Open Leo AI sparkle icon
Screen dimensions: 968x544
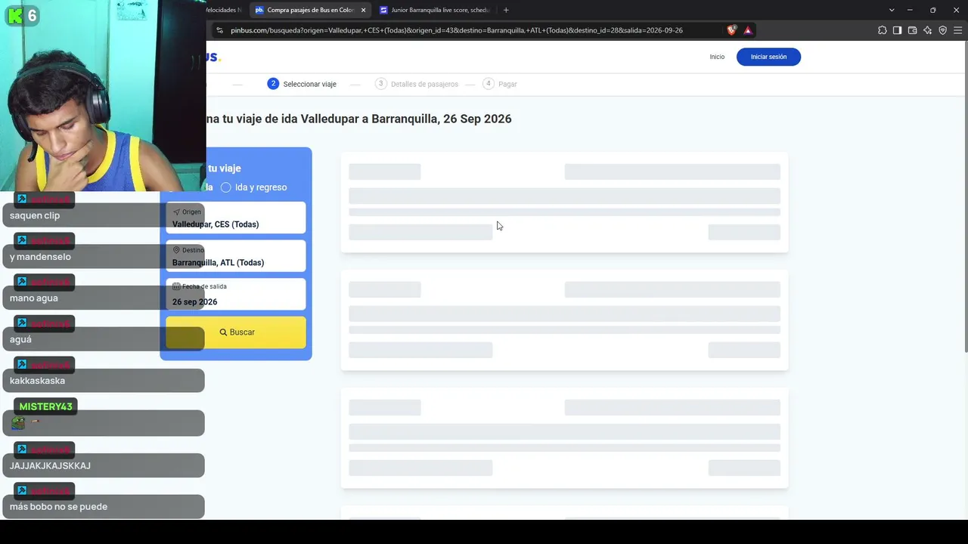[927, 30]
